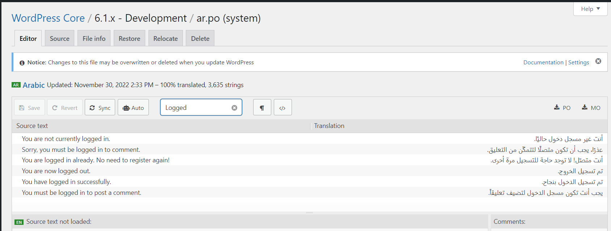This screenshot has height=231, width=611.
Task: Click the Sync button
Action: click(100, 107)
